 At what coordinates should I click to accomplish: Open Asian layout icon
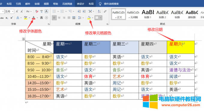[90, 11]
